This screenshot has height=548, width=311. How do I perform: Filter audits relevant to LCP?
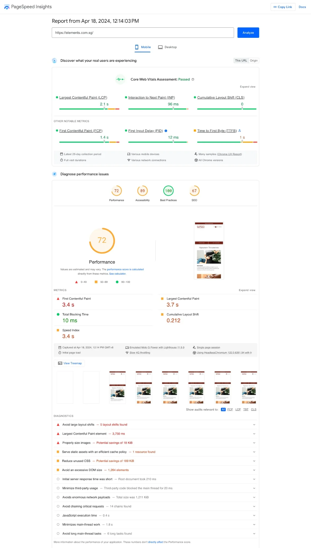[x=238, y=410]
